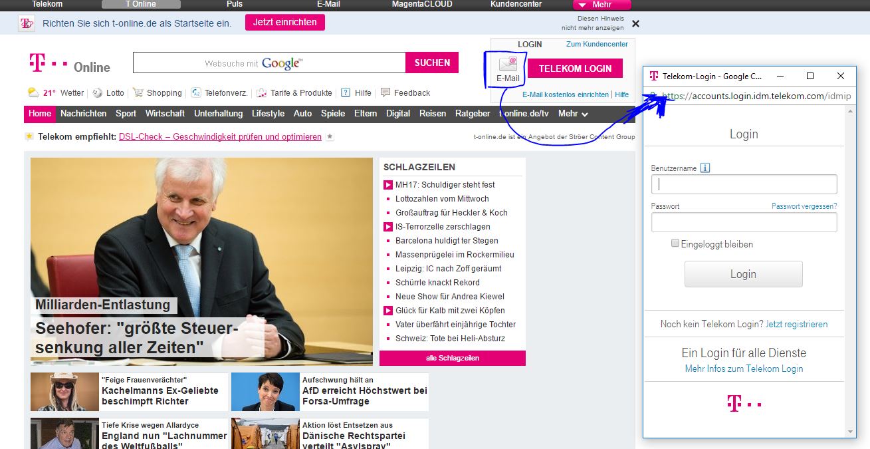Tick the Eingeloggt bleiben checkbox
The image size is (870, 449).
[675, 243]
